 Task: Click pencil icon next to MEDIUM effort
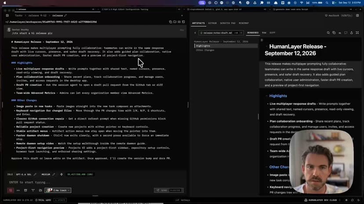point(54,174)
